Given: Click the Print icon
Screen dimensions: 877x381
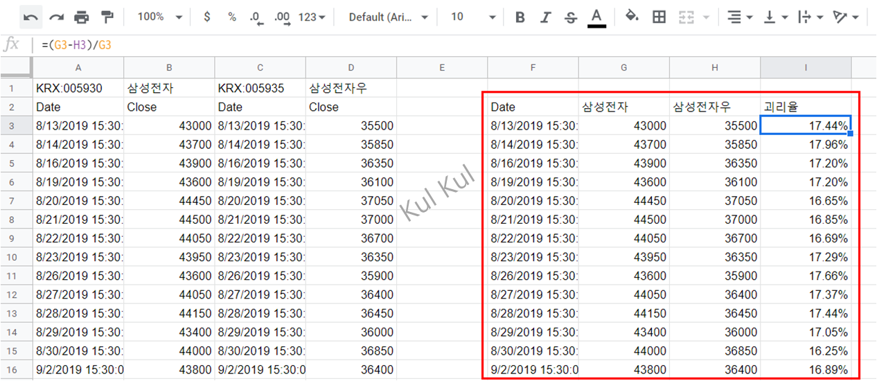Looking at the screenshot, I should (x=82, y=17).
